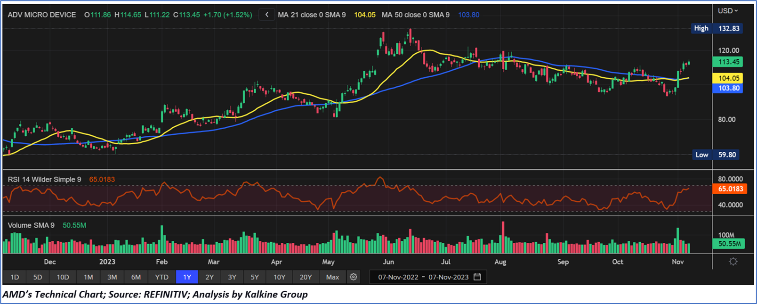This screenshot has width=757, height=304.
Task: Open calendar date picker icon
Action: tap(477, 277)
